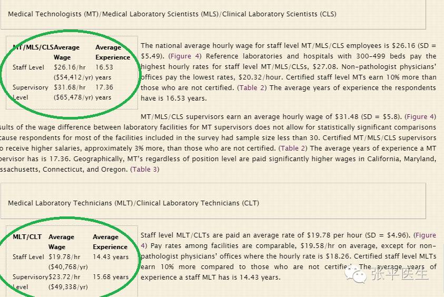Screen dimensions: 444x297
Task: Select the "MT/MLS/CLS" table header
Action: coord(33,47)
